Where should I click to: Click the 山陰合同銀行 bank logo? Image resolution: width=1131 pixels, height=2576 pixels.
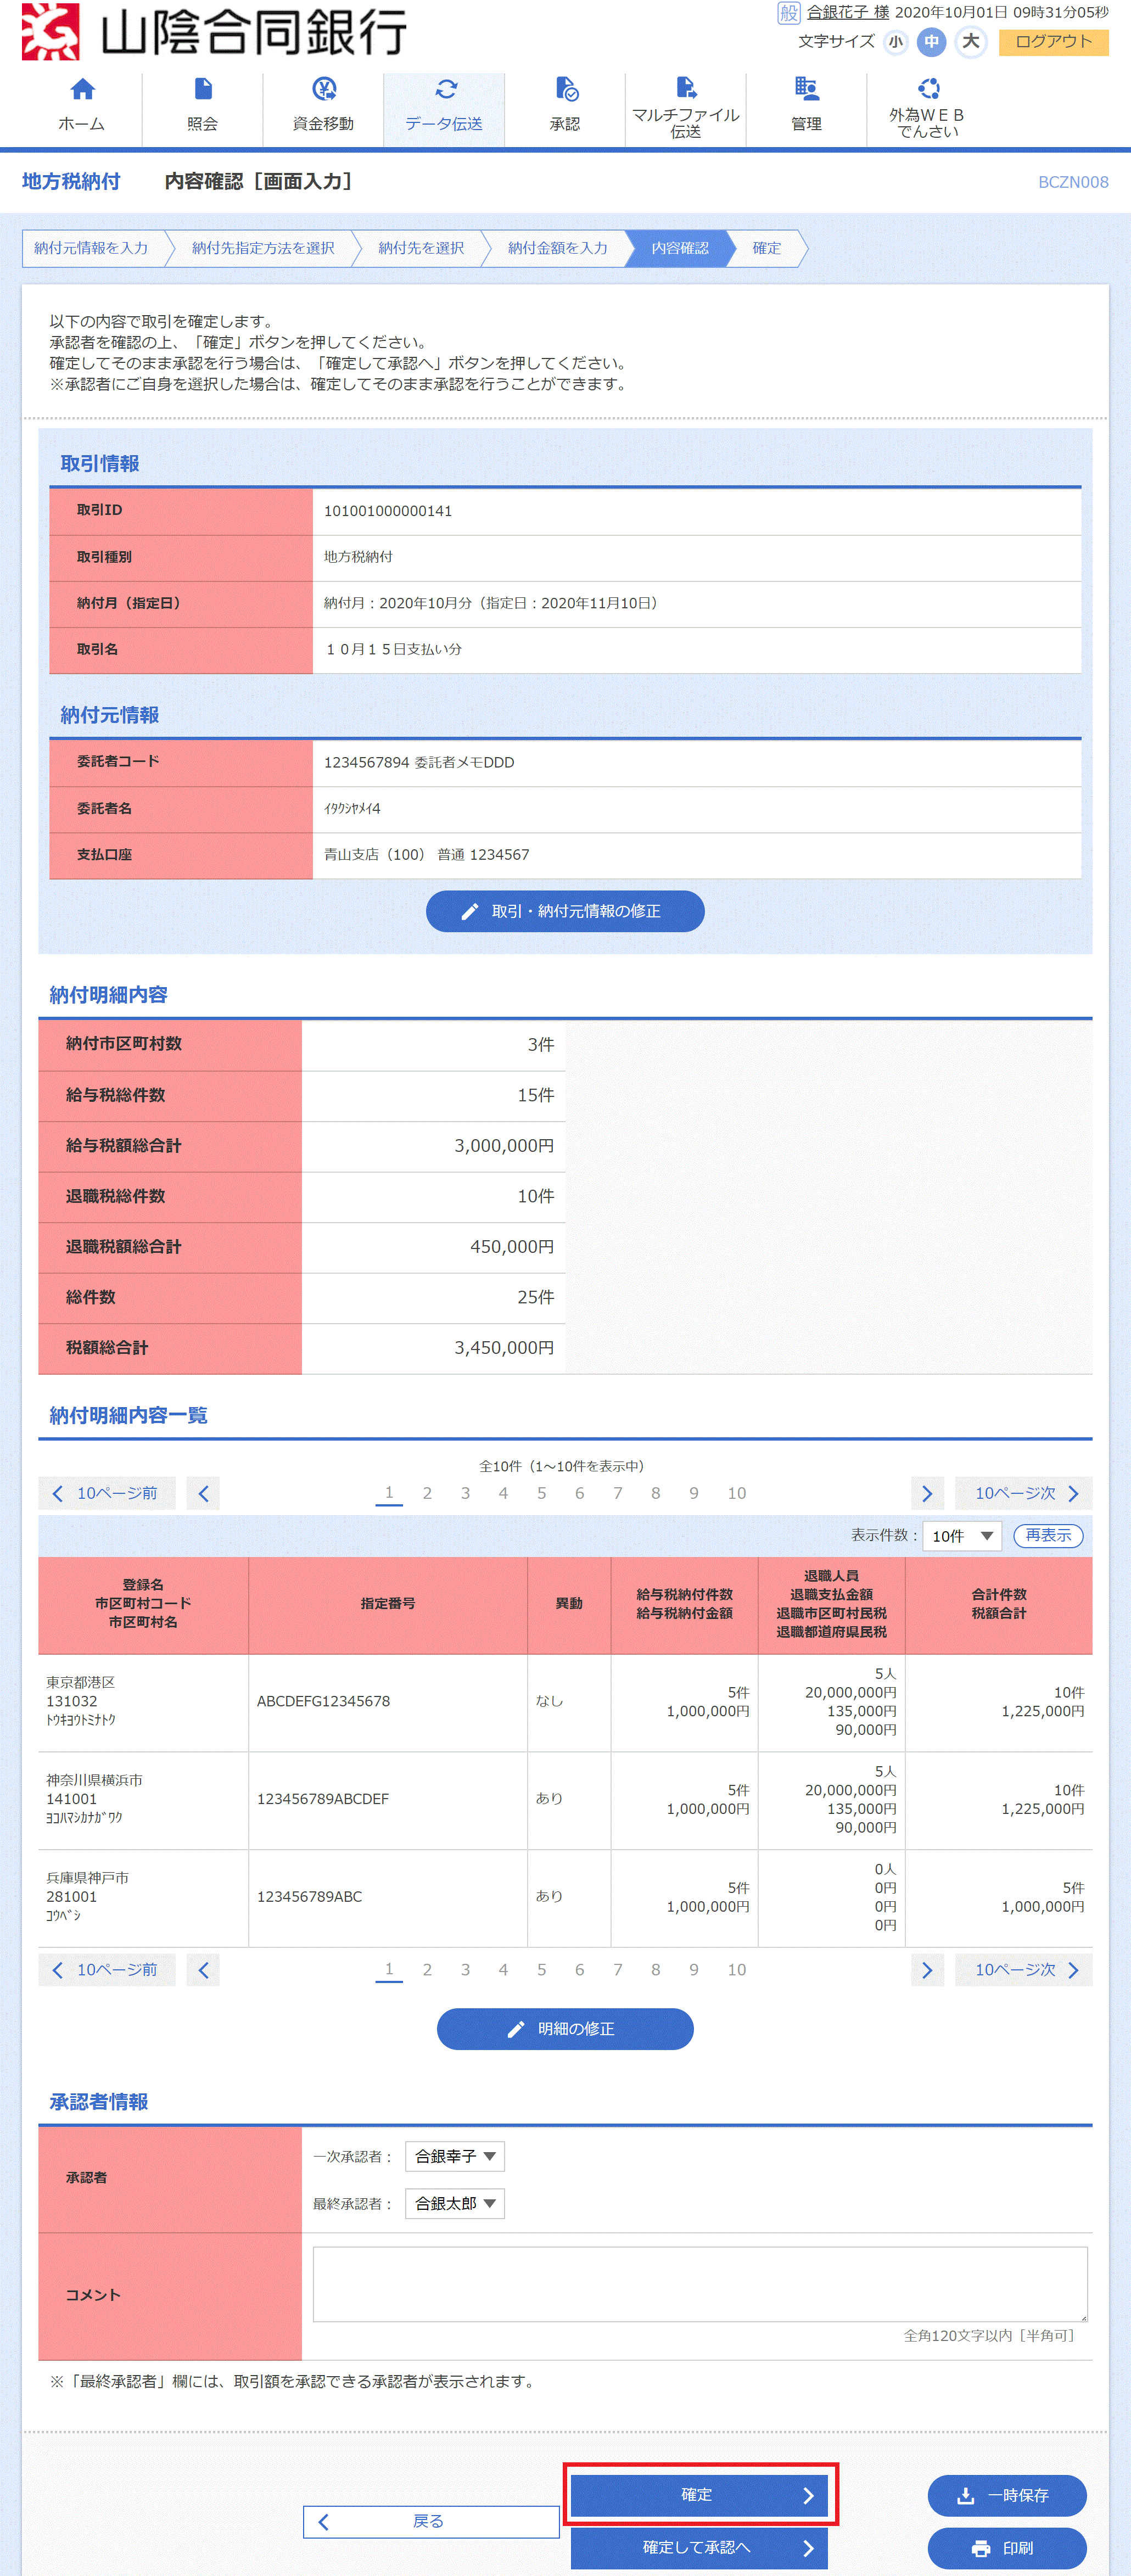click(214, 32)
